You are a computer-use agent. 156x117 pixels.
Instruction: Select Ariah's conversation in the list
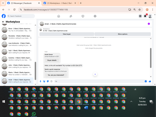click(17, 81)
